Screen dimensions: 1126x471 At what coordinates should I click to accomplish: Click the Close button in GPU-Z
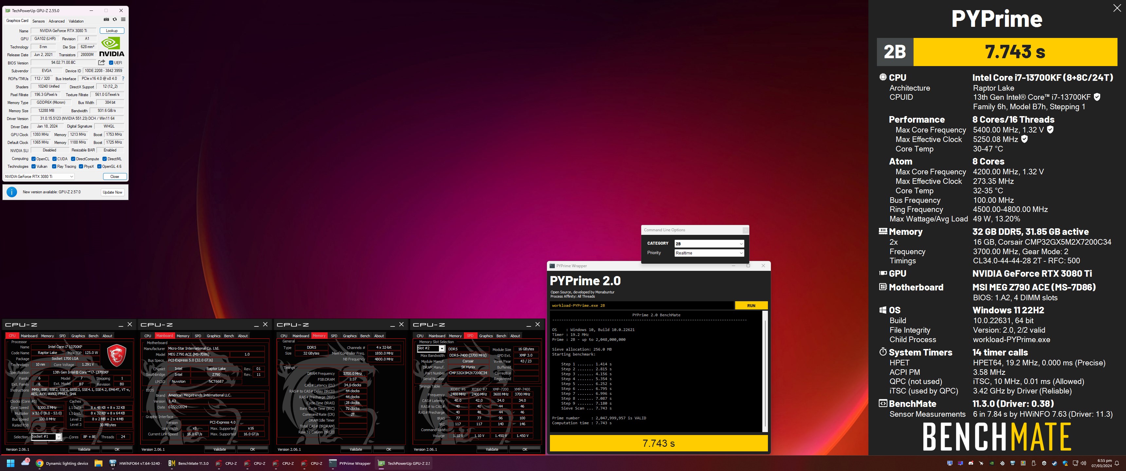(x=115, y=177)
